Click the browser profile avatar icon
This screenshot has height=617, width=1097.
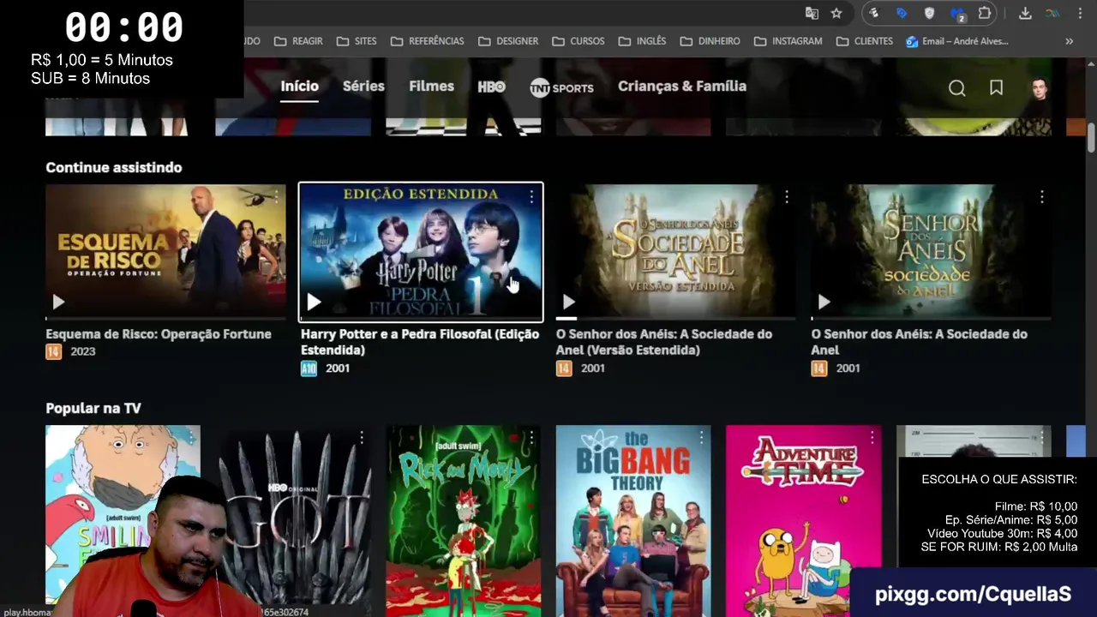tap(1052, 13)
